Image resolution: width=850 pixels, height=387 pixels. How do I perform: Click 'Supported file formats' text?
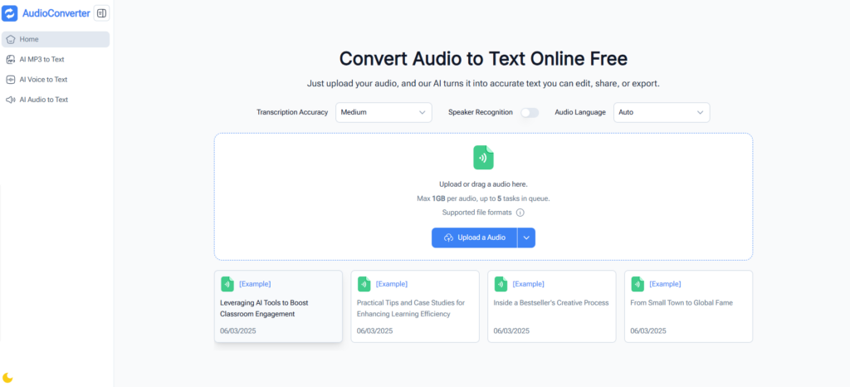click(x=477, y=213)
